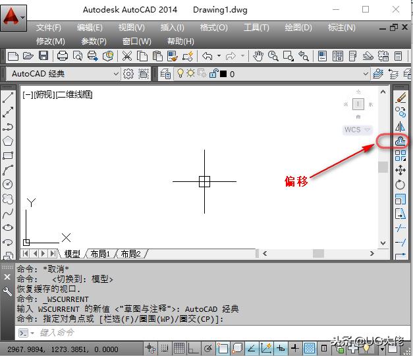413x356 pixels.
Task: Select the Offset tool in the modify toolbar
Action: tap(400, 141)
